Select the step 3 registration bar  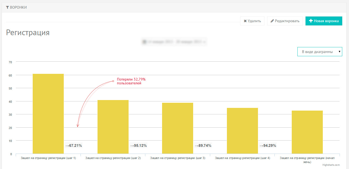[177, 128]
